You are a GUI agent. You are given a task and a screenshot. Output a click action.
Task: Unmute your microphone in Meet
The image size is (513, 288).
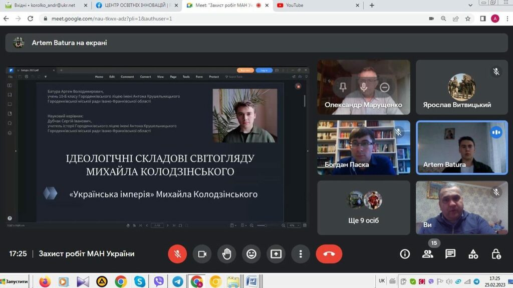[x=177, y=254]
